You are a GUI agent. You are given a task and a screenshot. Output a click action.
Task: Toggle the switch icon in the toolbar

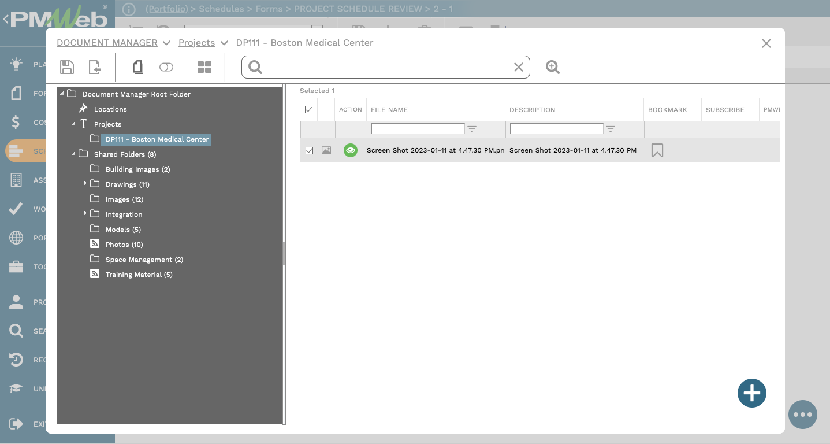click(x=166, y=67)
